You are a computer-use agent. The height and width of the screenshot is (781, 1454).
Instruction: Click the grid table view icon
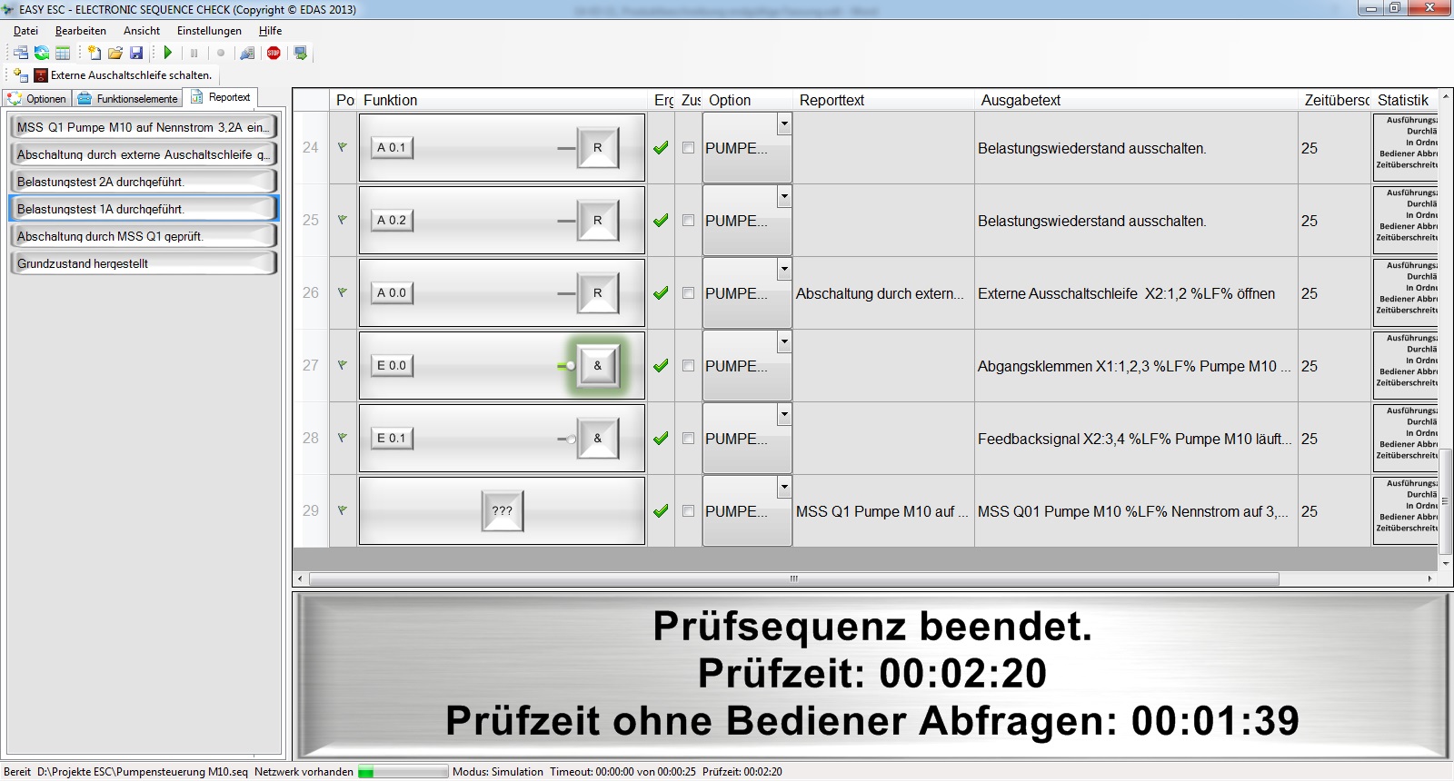[x=63, y=53]
